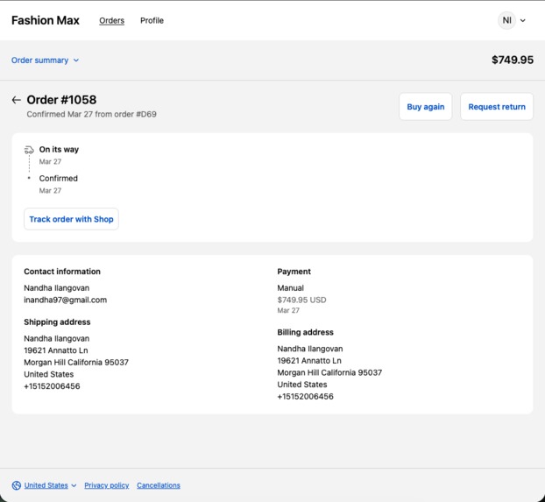
Task: Open the Cancellations link
Action: 159,485
